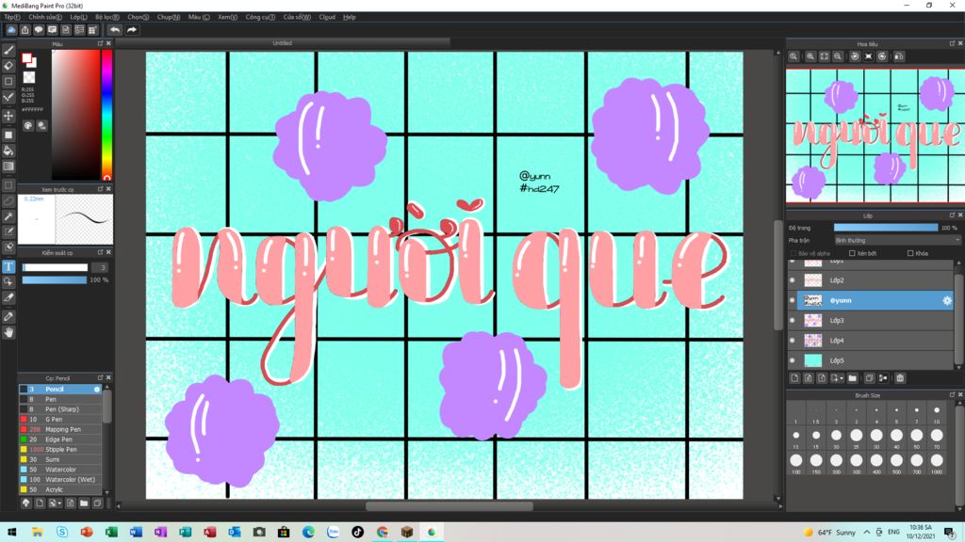
Task: Select the Gradient tool
Action: [8, 167]
